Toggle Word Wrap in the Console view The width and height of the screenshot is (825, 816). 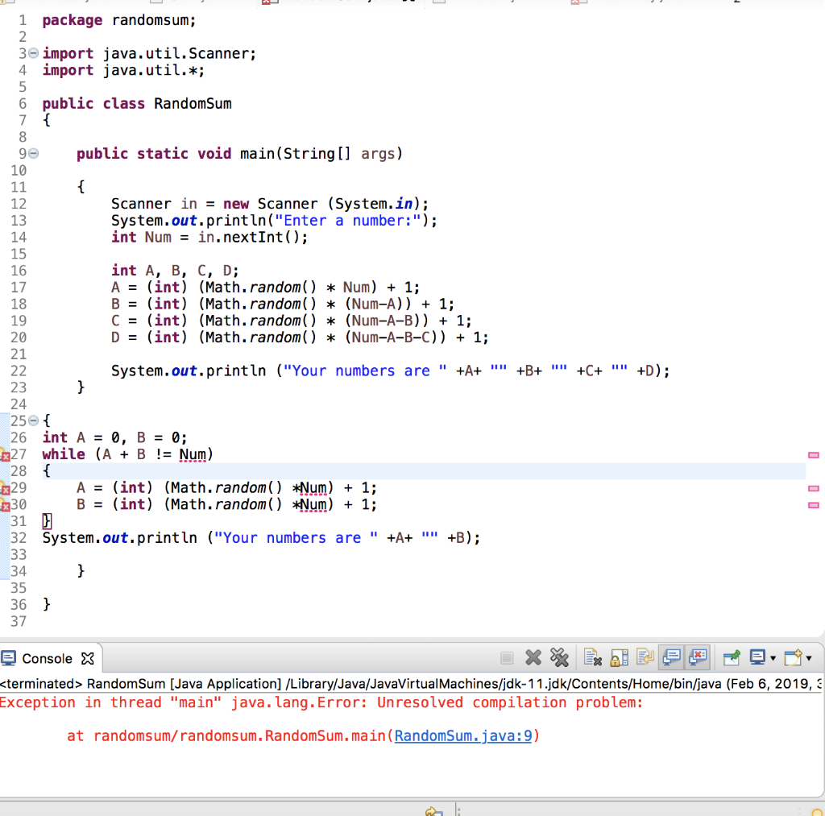pos(645,657)
